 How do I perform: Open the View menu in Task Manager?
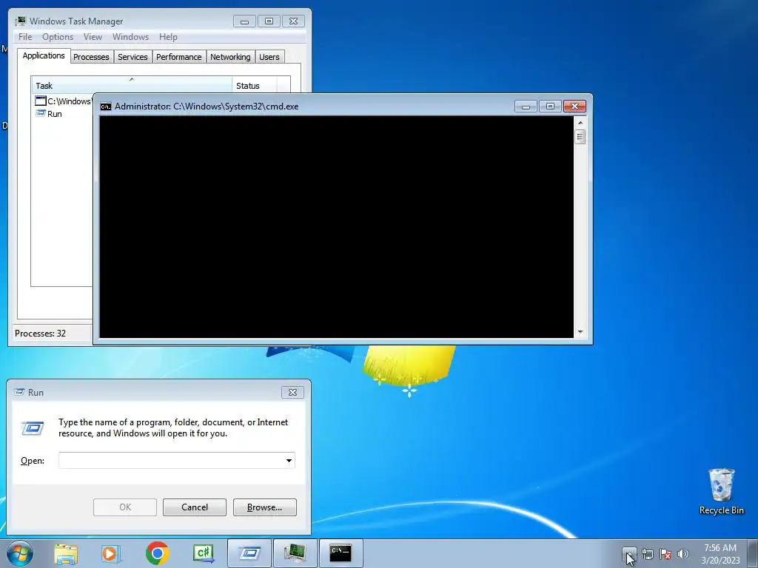tap(93, 37)
